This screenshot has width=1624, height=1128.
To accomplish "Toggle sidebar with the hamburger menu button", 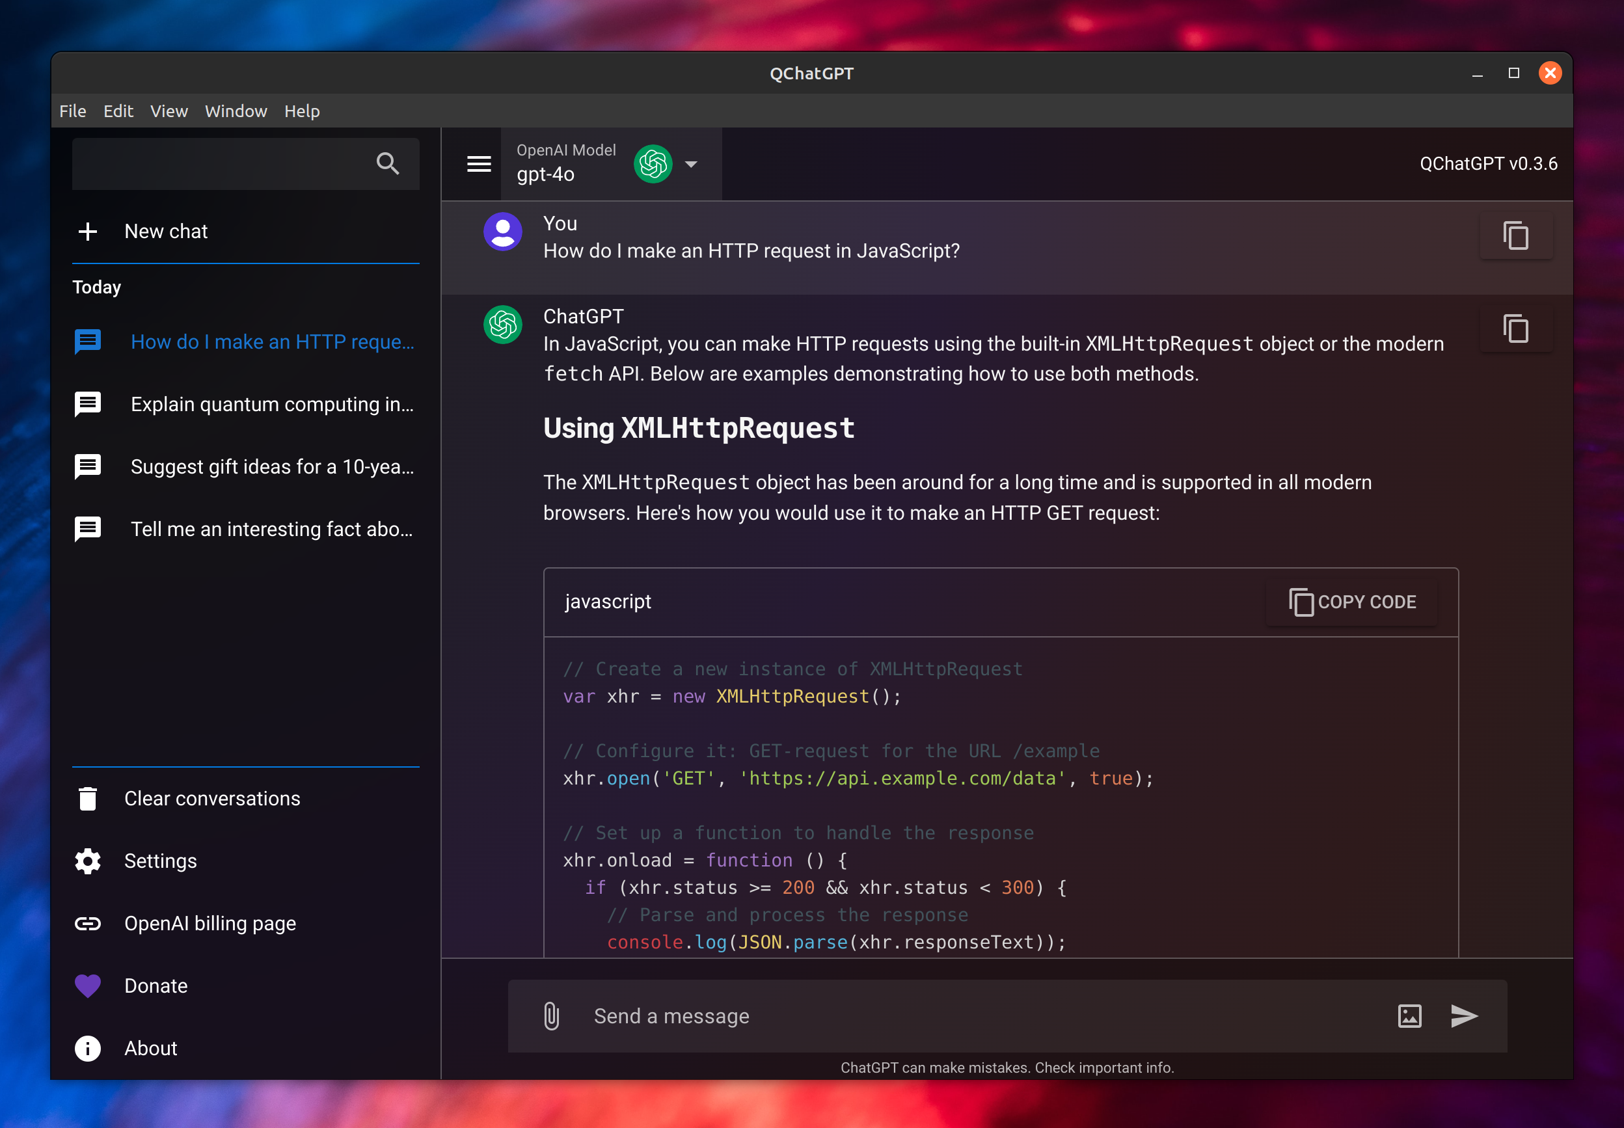I will tap(478, 164).
